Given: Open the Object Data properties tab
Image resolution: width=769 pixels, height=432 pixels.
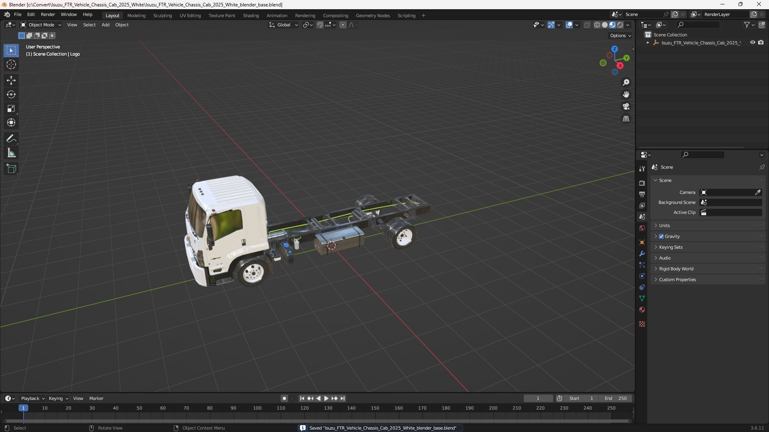Looking at the screenshot, I should pos(642,298).
